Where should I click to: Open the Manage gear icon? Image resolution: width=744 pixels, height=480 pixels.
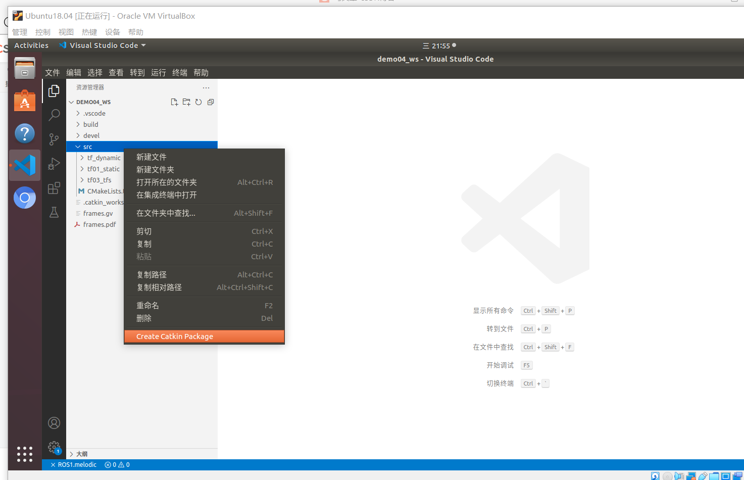(54, 447)
